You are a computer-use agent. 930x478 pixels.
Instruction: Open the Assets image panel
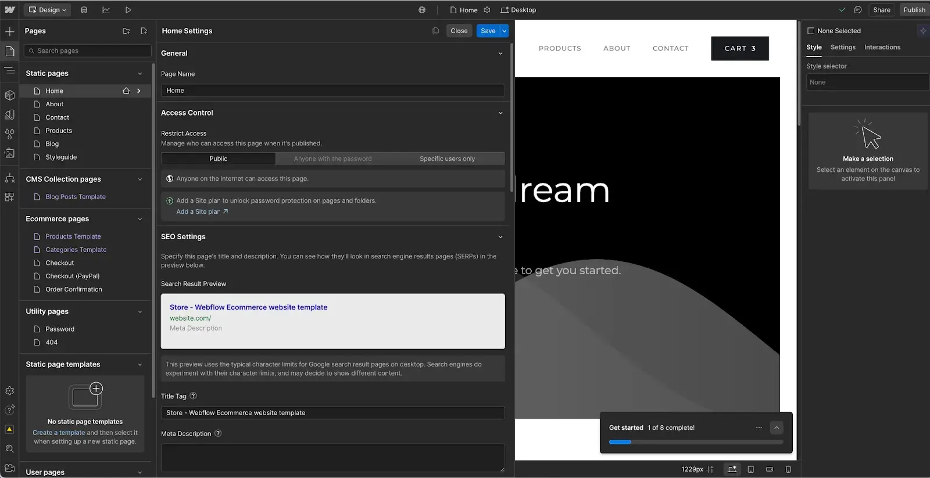(x=9, y=153)
